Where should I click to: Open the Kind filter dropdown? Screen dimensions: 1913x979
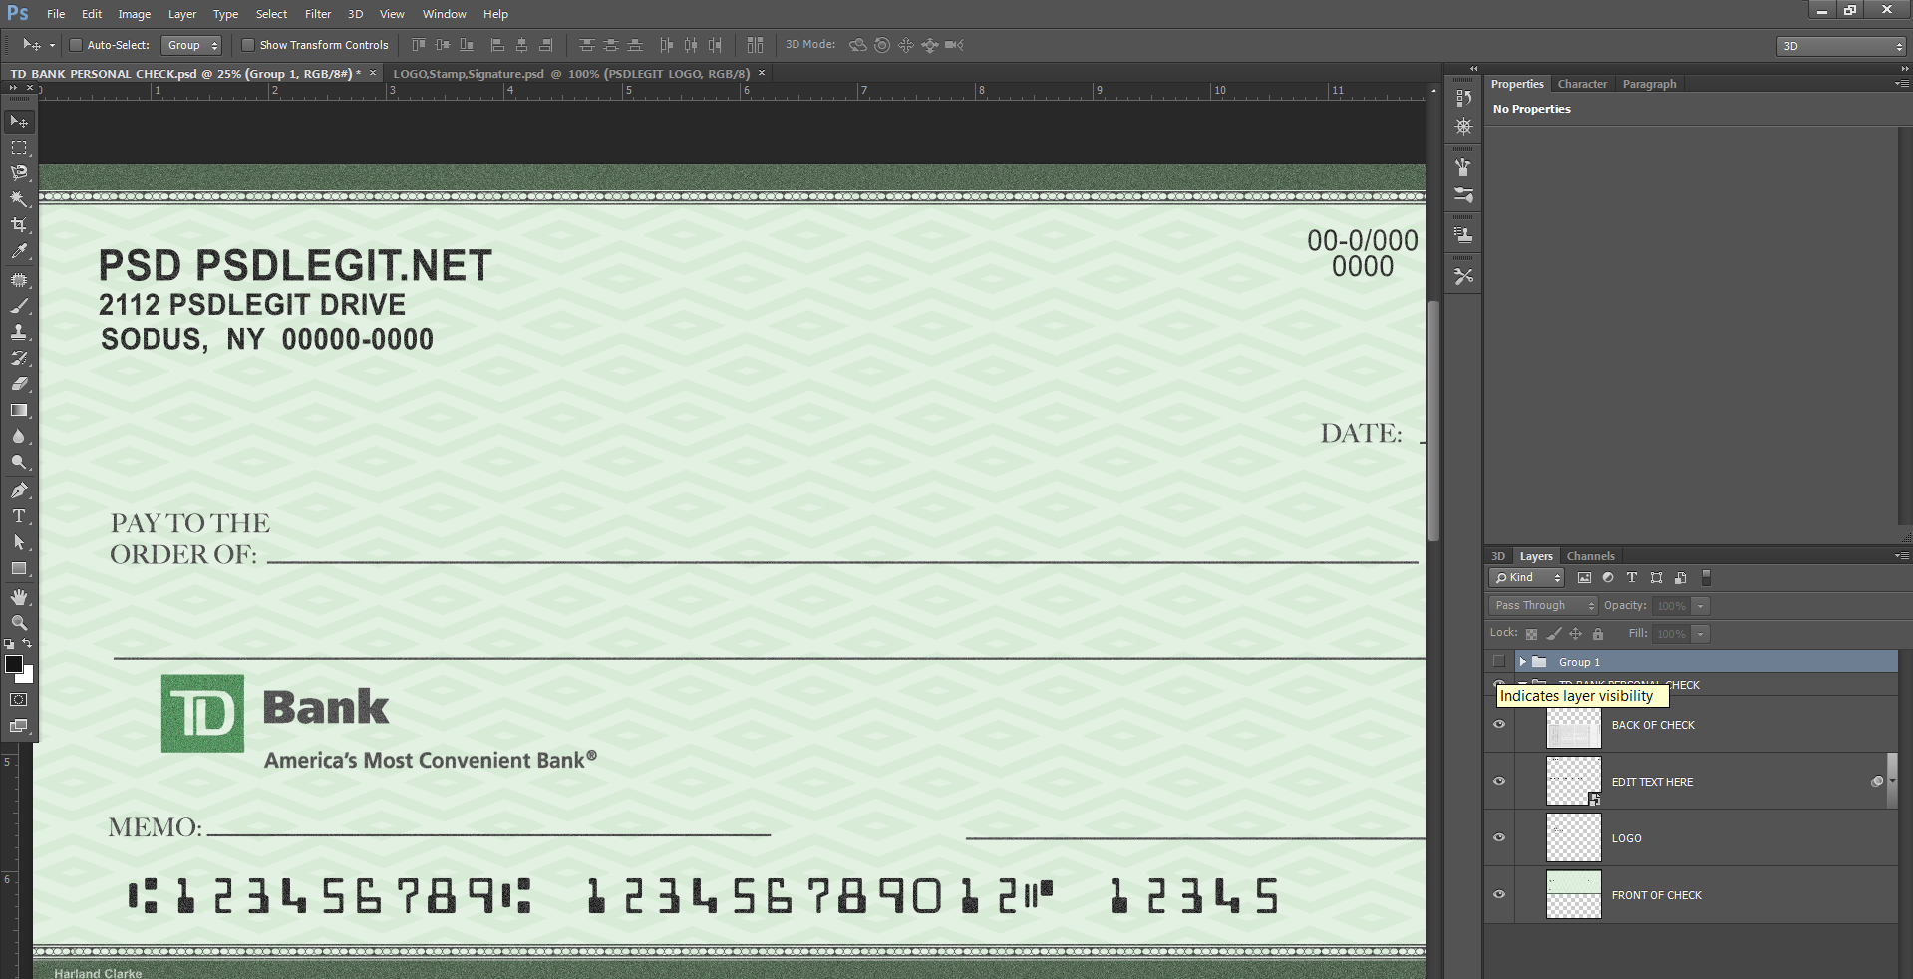(x=1527, y=578)
